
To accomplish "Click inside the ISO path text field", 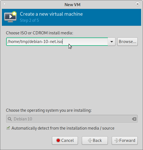I will click(x=57, y=42).
